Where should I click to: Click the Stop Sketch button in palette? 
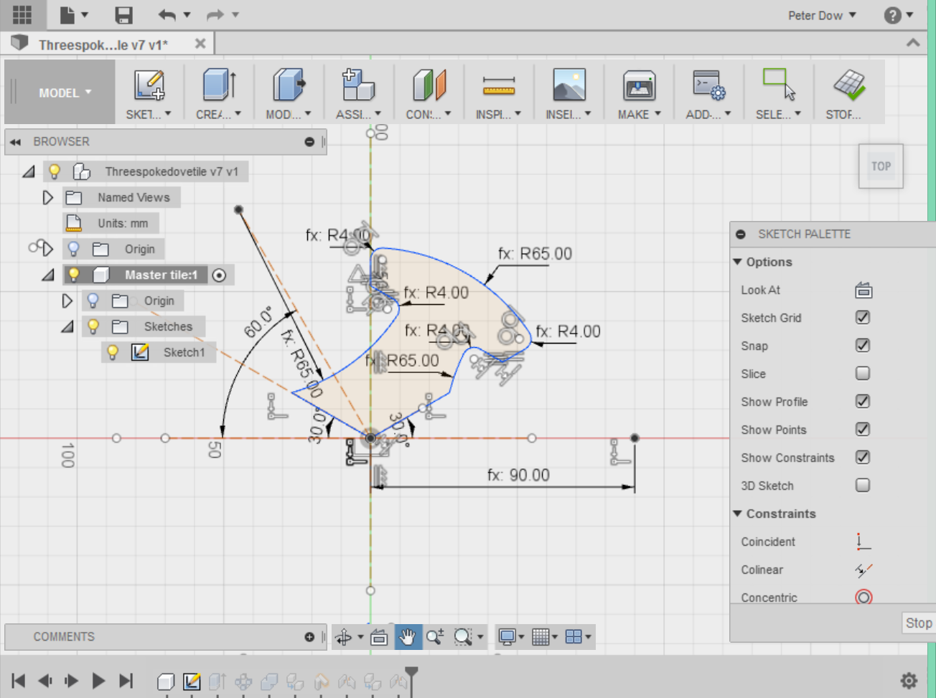coord(918,623)
